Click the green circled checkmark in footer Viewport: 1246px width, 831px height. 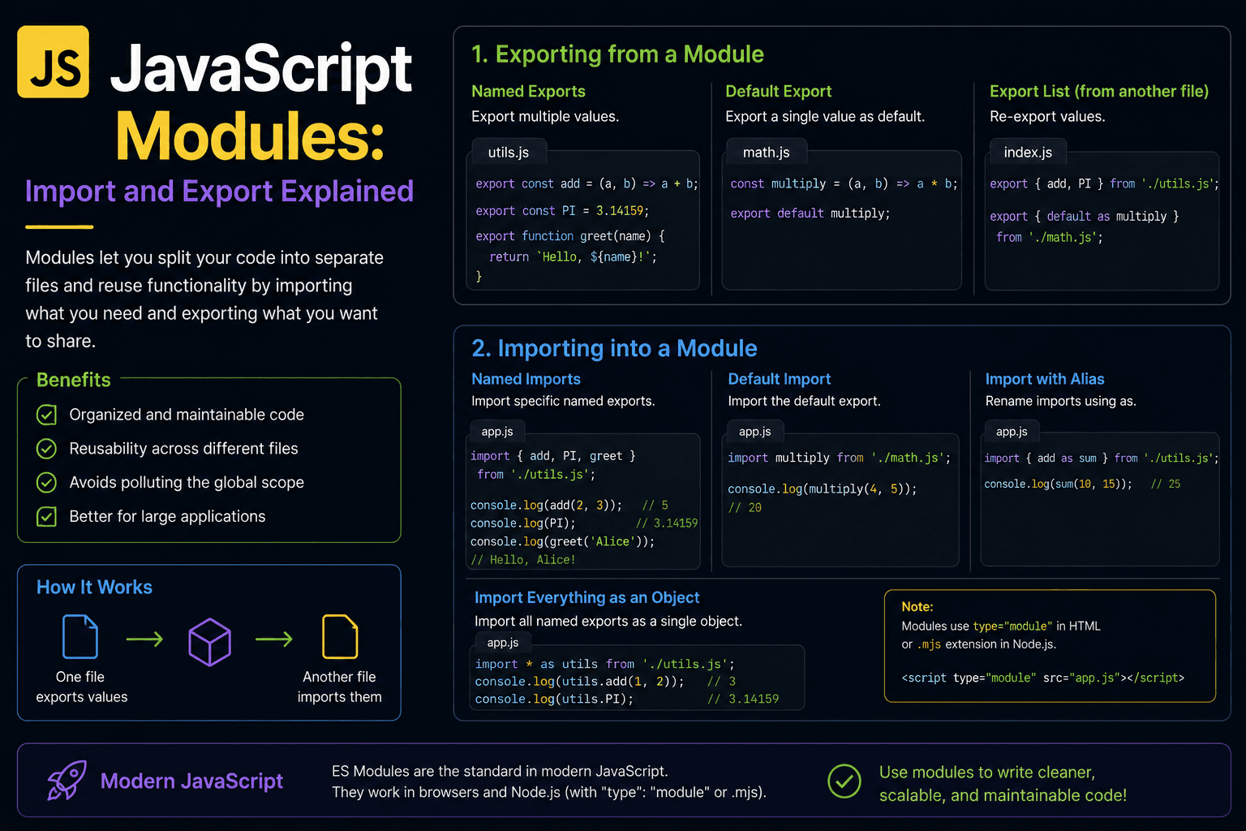pos(844,781)
